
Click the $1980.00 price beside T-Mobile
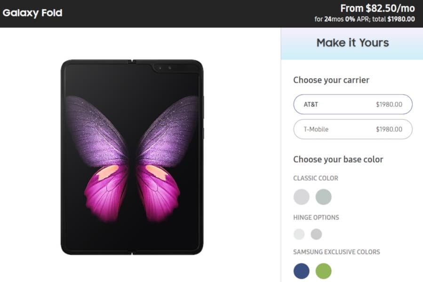[x=389, y=129]
